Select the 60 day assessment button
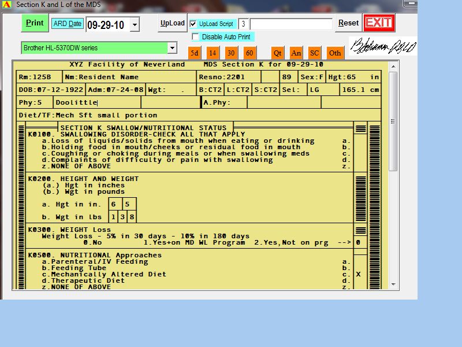This screenshot has height=347, width=462. click(x=249, y=53)
